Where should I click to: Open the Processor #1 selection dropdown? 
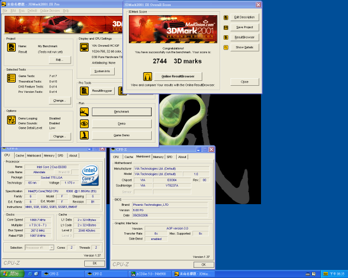[x=40, y=248]
